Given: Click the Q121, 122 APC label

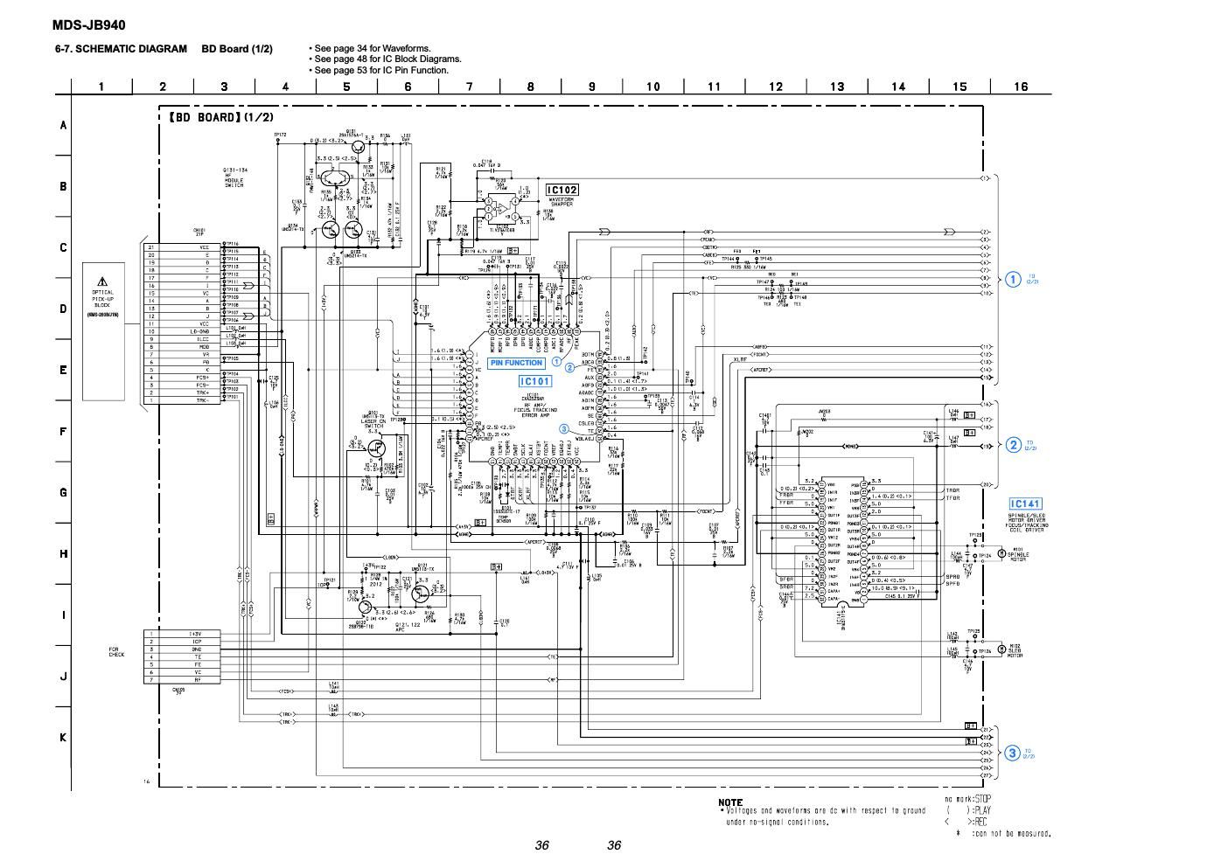Looking at the screenshot, I should pos(407,627).
